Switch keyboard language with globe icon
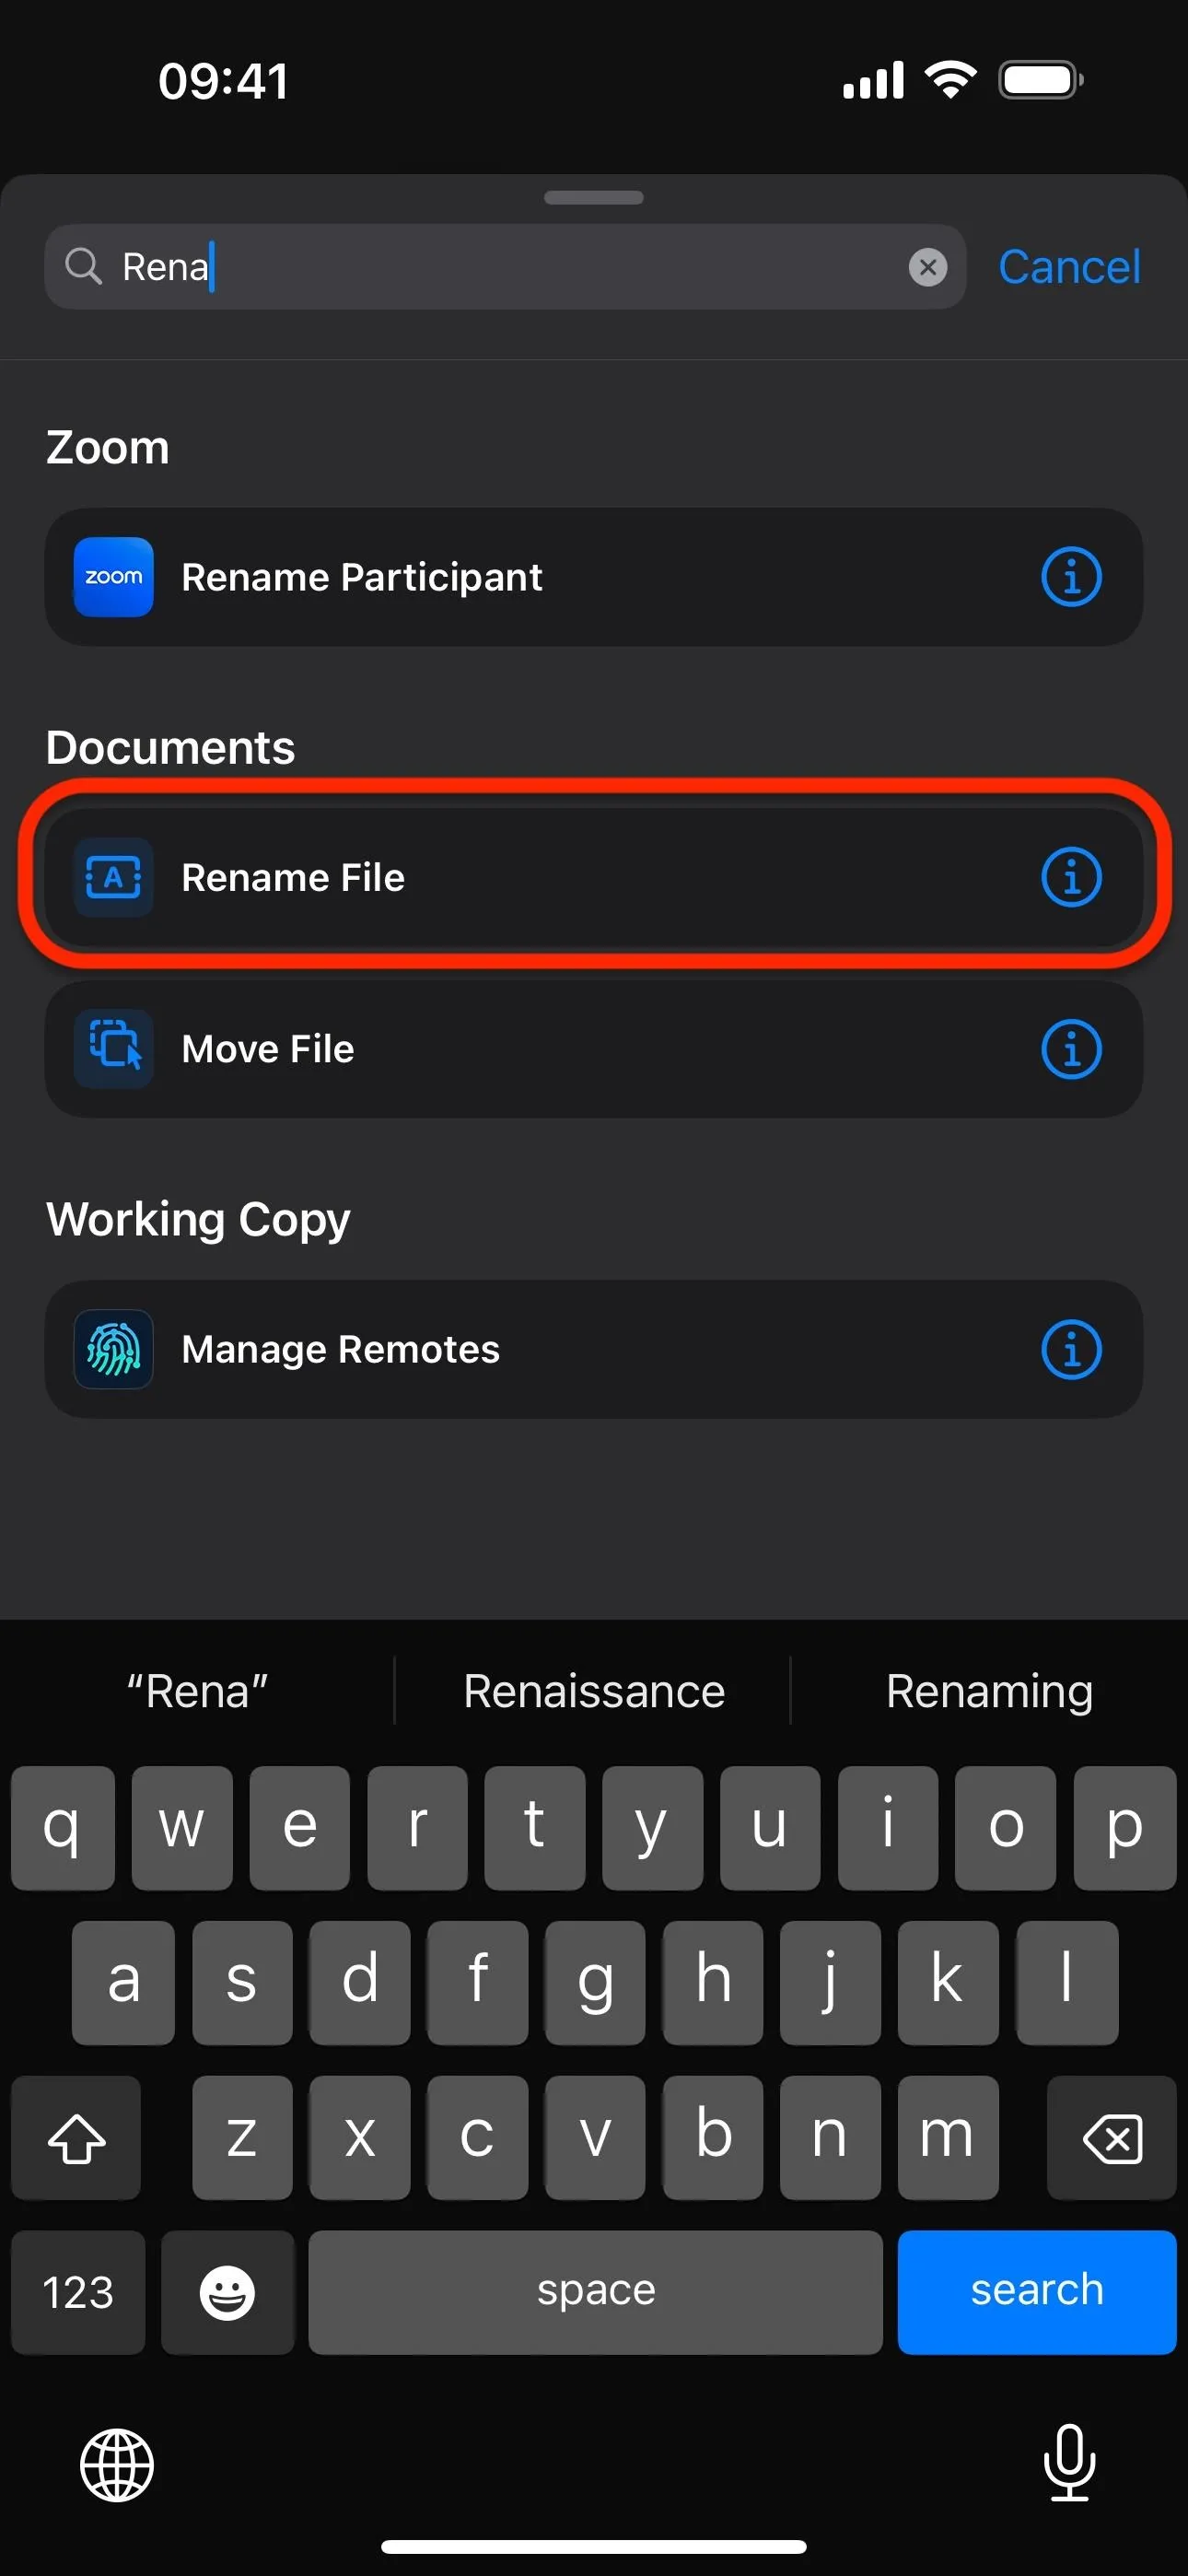This screenshot has width=1188, height=2576. point(117,2465)
